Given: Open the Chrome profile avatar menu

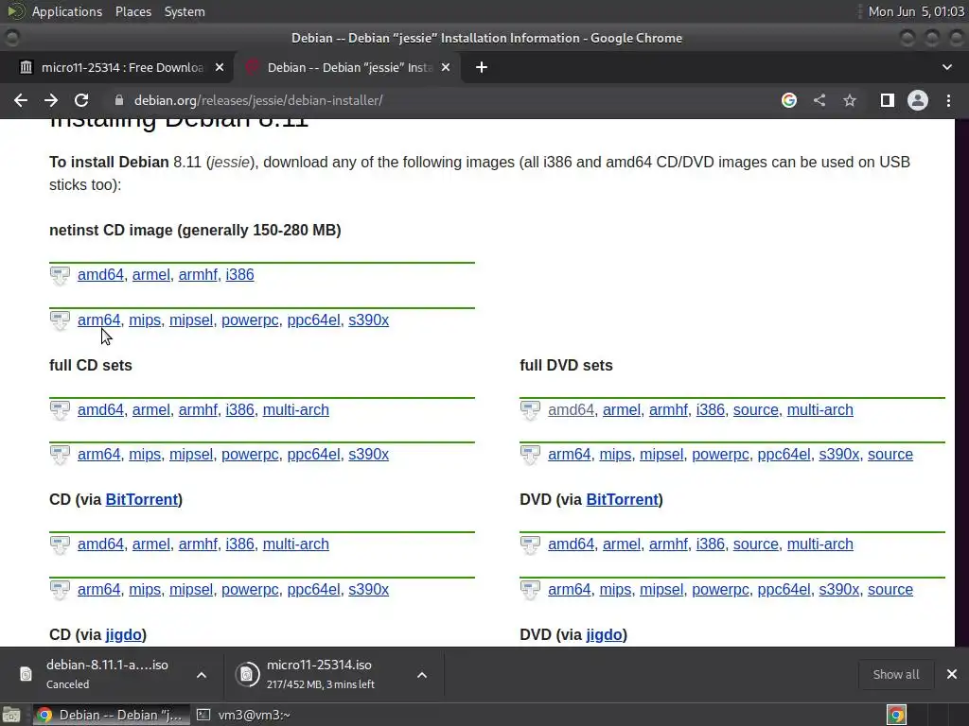Looking at the screenshot, I should (x=918, y=100).
